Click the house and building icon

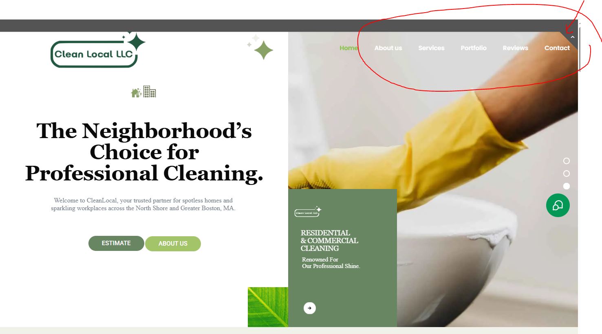click(x=143, y=92)
